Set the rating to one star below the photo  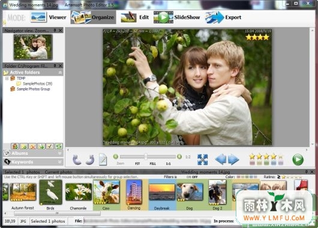coord(252,156)
